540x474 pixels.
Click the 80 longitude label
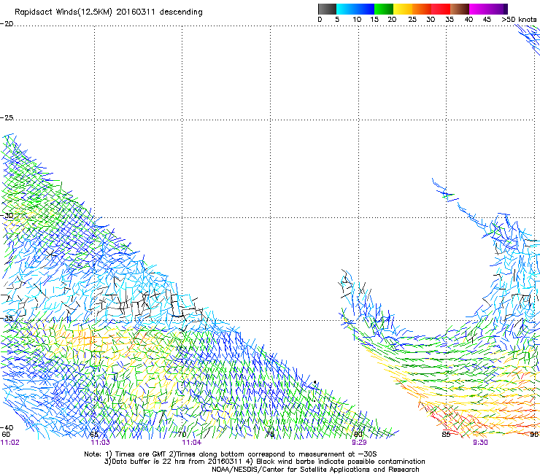point(358,435)
